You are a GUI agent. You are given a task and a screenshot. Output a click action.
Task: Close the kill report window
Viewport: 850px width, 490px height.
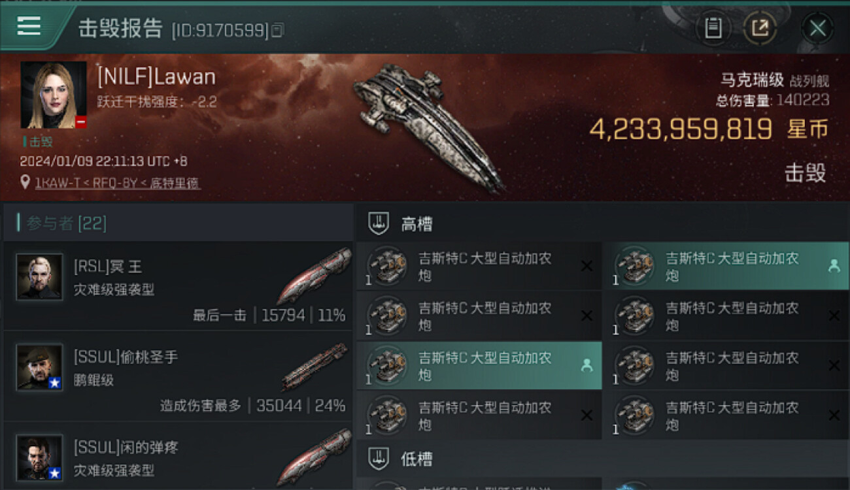point(817,28)
